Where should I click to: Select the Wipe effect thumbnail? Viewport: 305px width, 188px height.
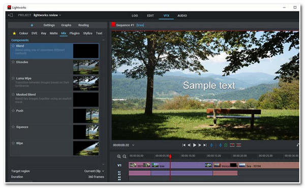coord(86,148)
